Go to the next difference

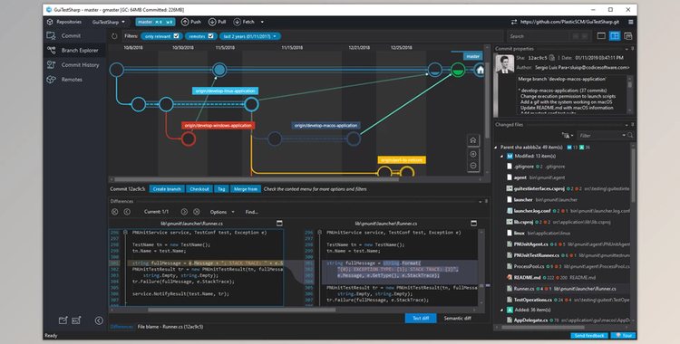pyautogui.click(x=184, y=212)
